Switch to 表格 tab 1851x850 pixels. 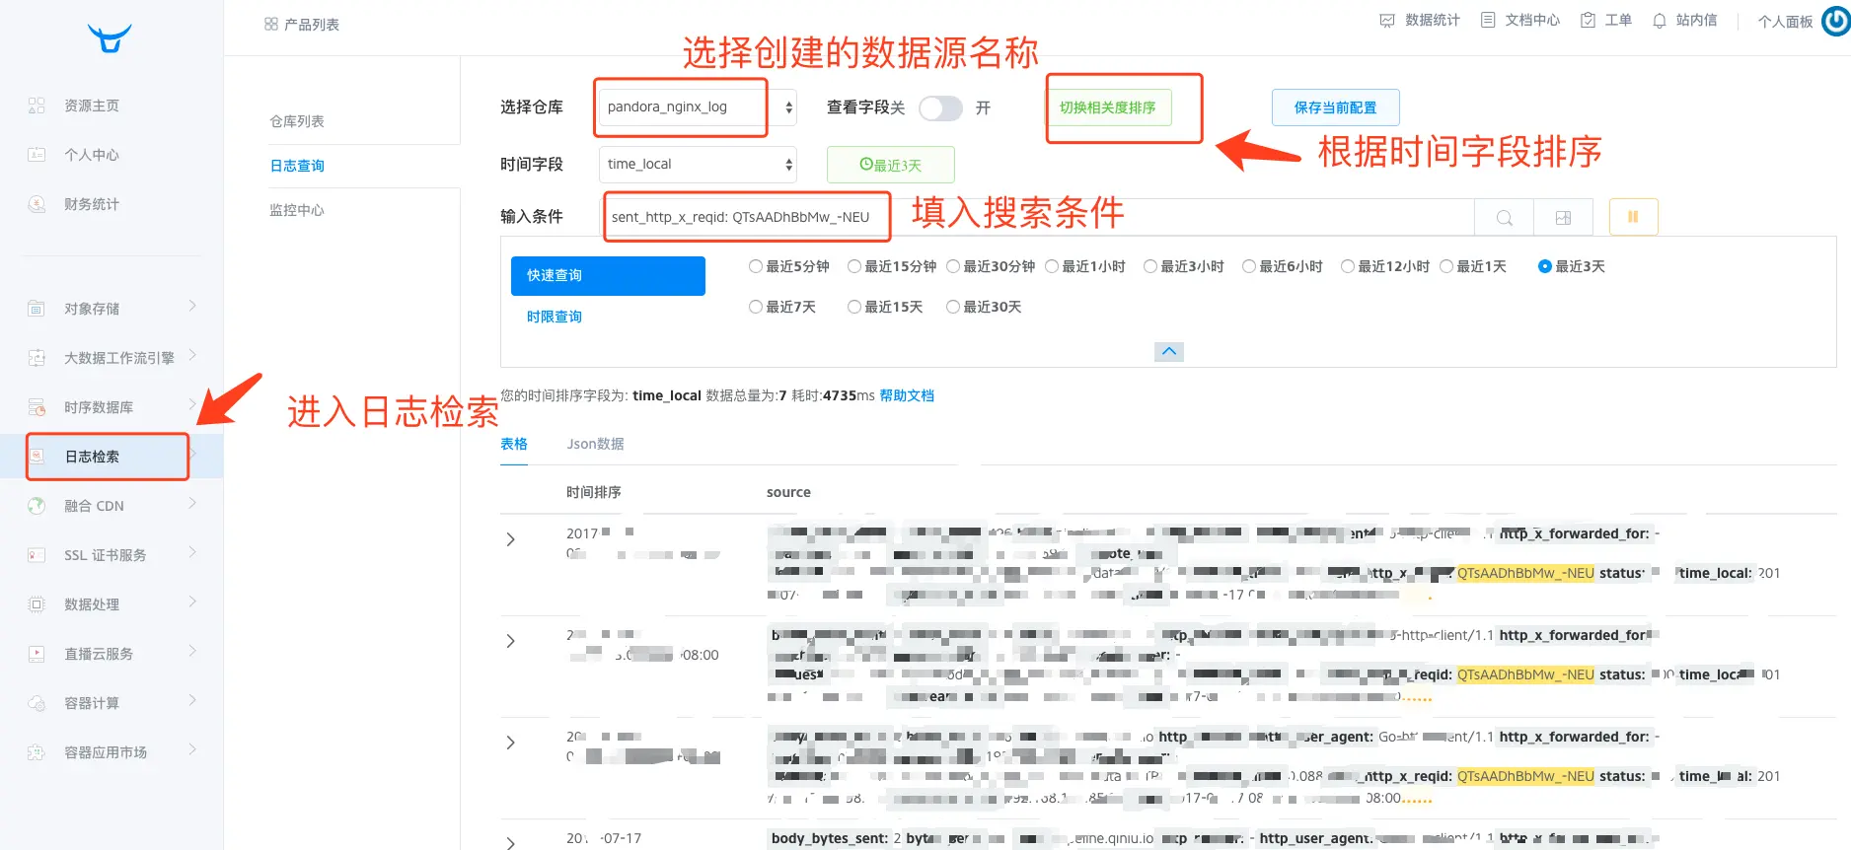click(x=514, y=444)
